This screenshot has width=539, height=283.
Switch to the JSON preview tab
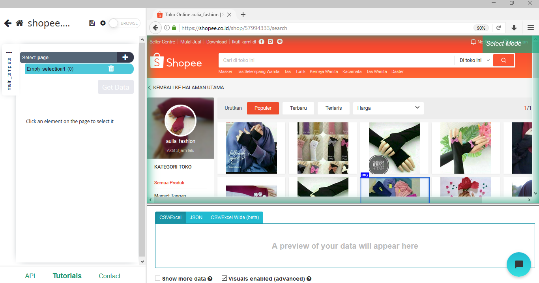[x=196, y=217]
